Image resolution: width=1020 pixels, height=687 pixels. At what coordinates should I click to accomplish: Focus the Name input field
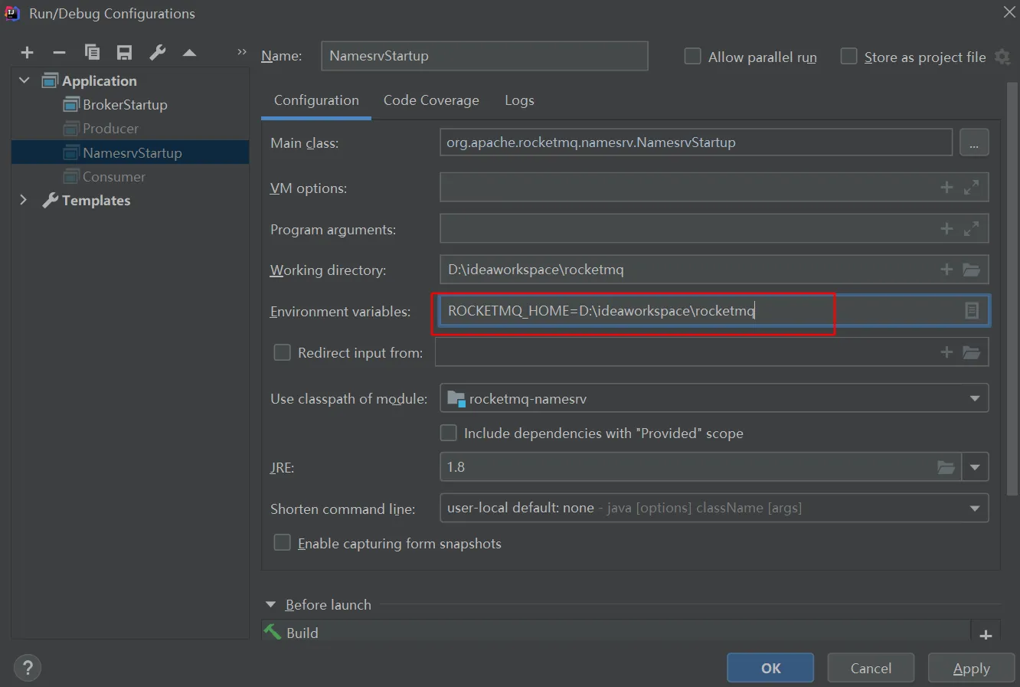485,56
